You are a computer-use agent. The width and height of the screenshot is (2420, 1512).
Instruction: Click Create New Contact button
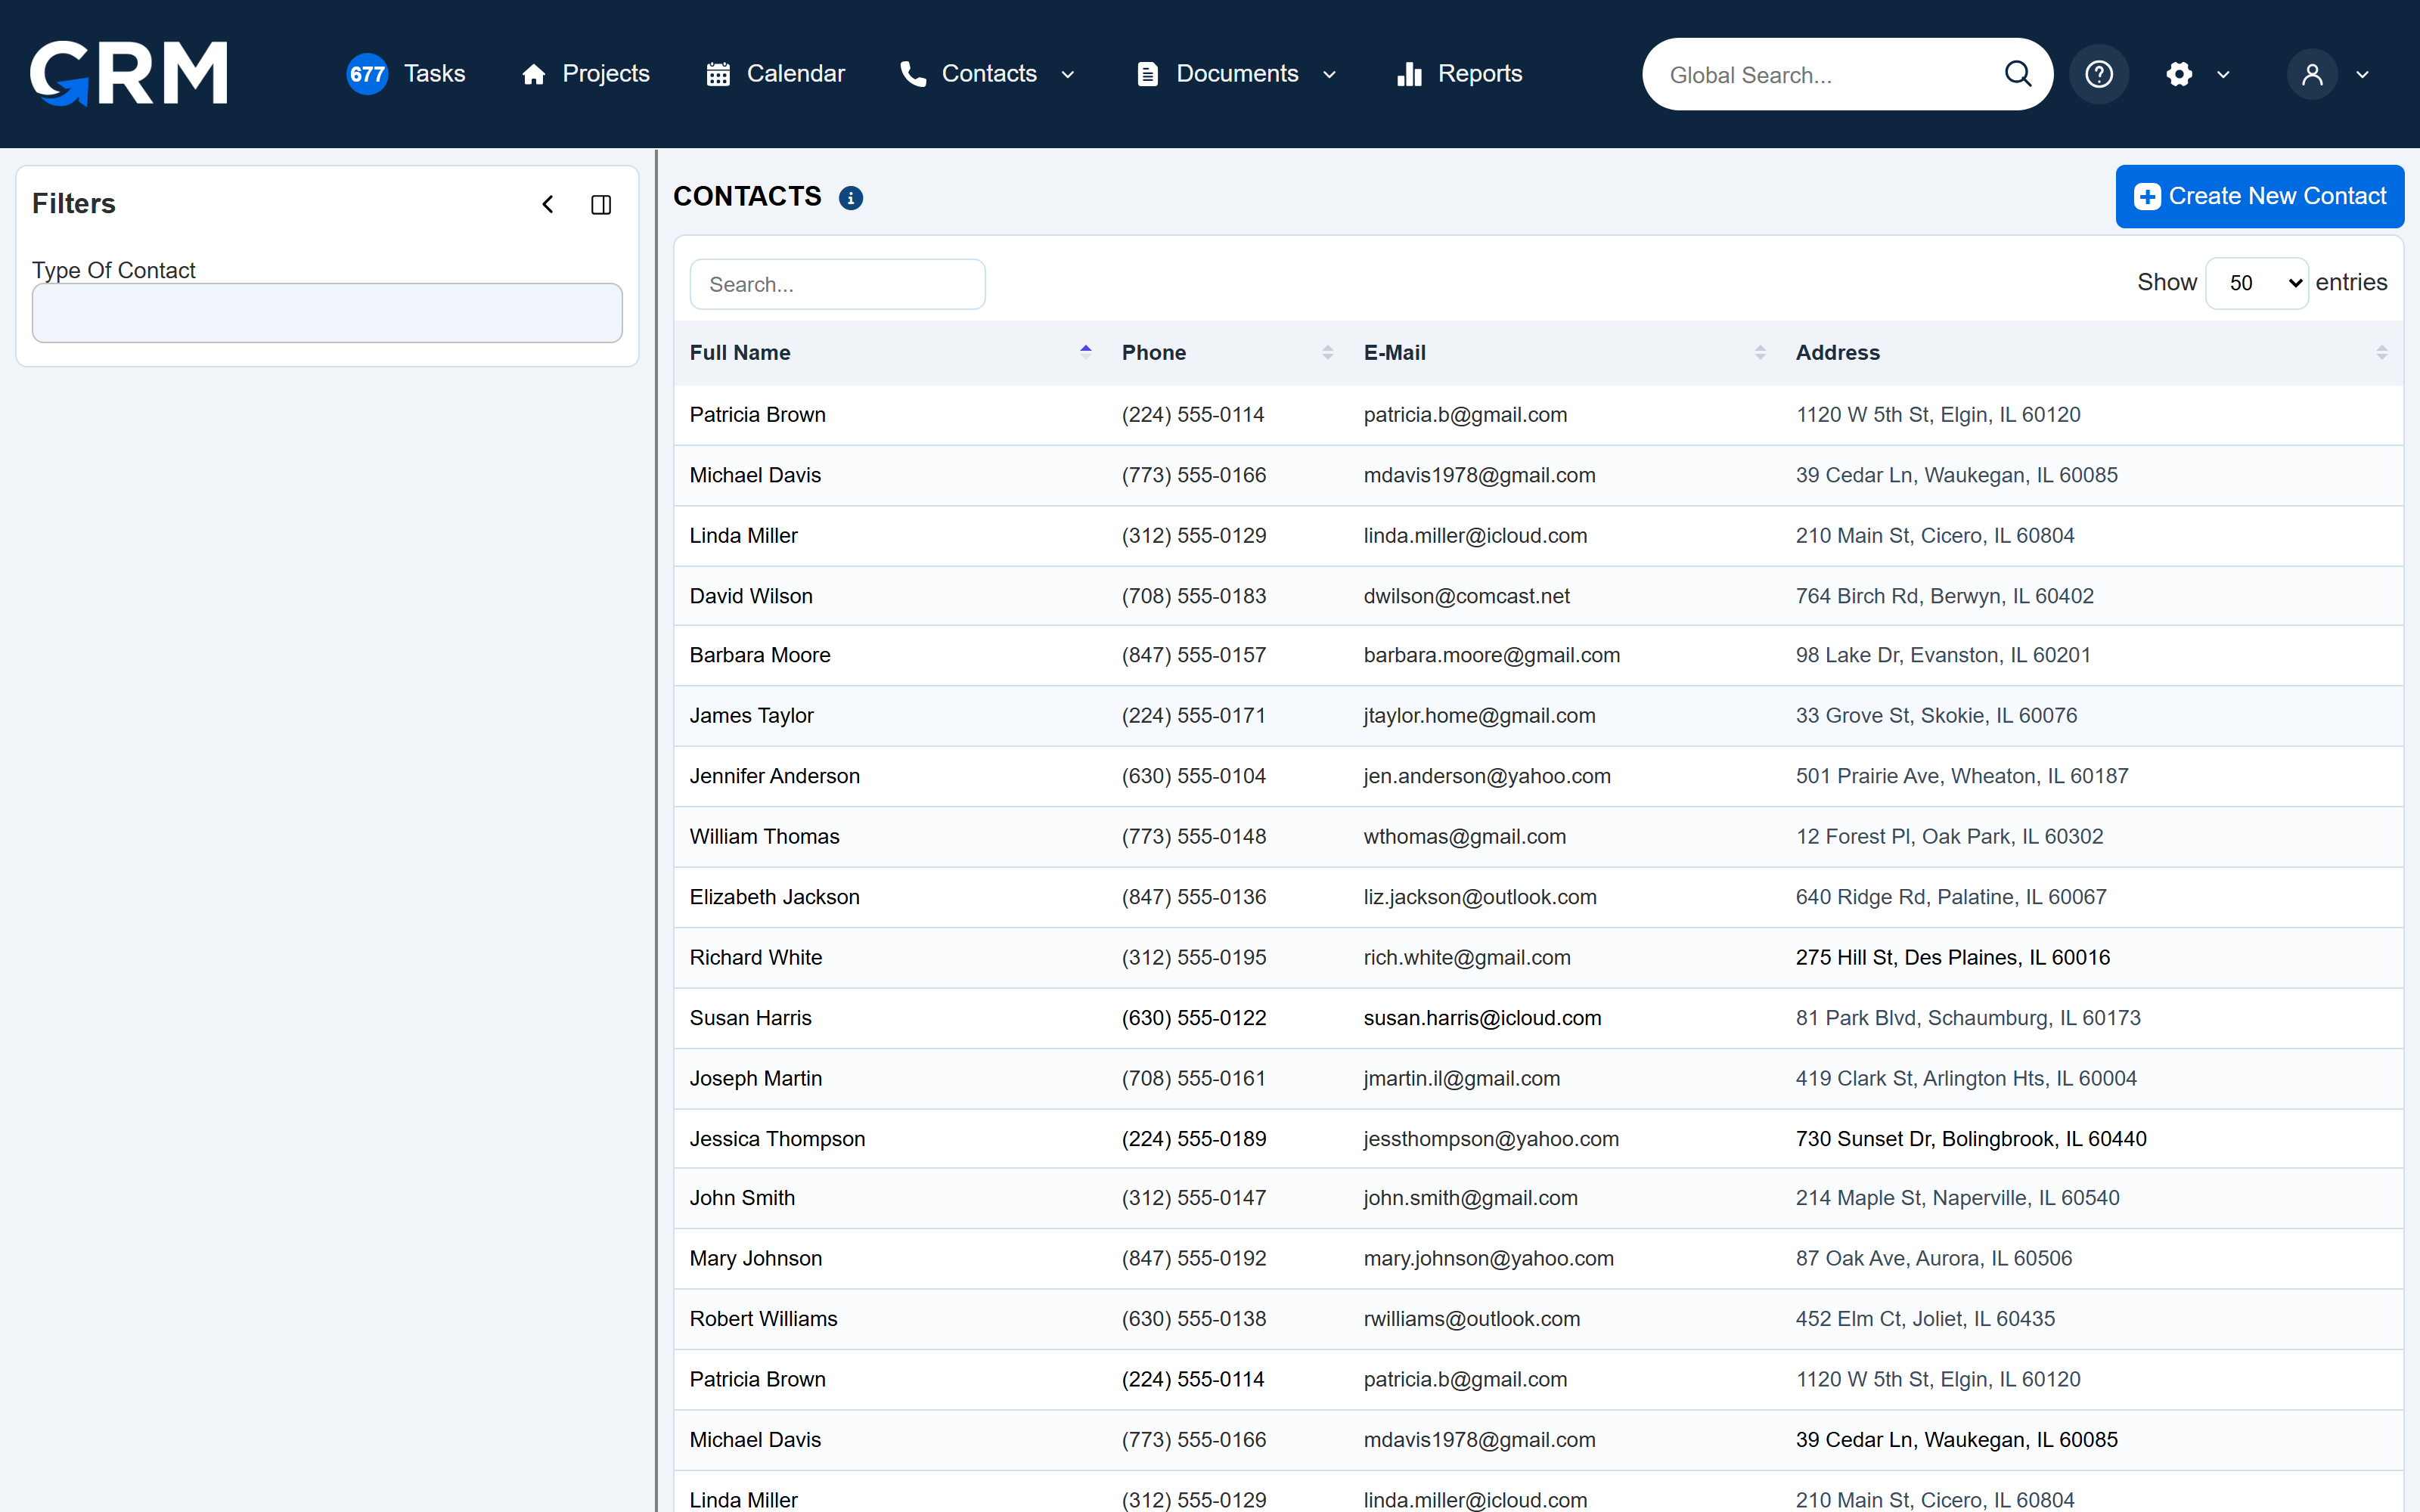point(2260,196)
